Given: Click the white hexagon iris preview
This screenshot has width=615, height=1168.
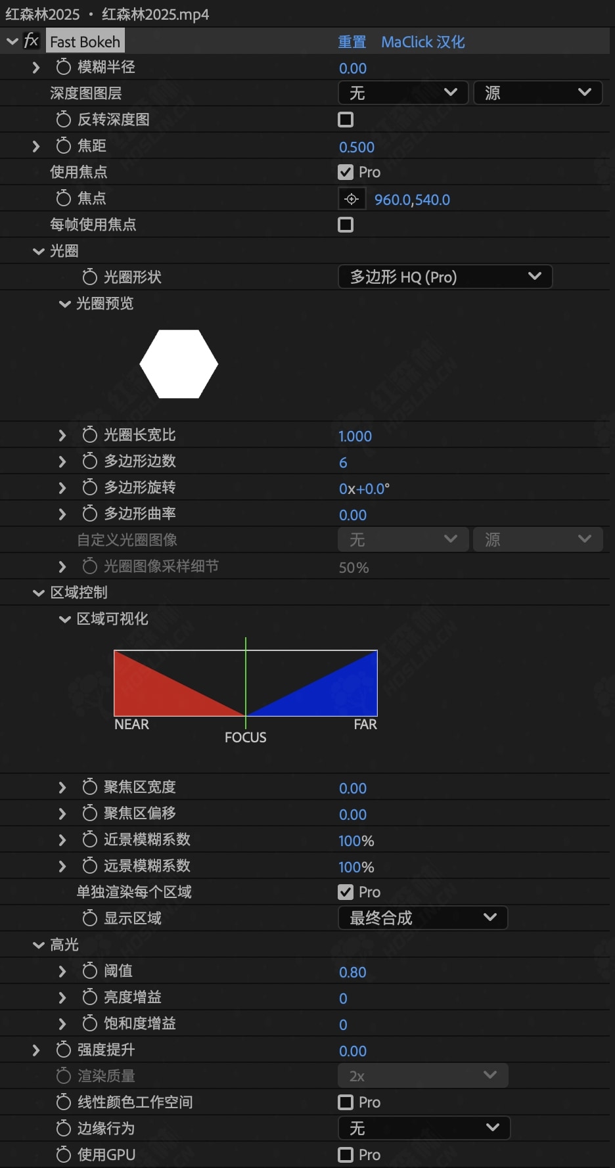Looking at the screenshot, I should [x=179, y=364].
